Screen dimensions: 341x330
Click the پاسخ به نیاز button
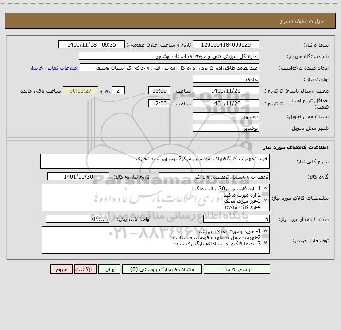tap(237, 269)
